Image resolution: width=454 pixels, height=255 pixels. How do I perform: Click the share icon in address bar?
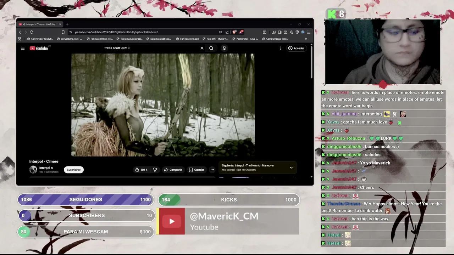click(x=227, y=32)
